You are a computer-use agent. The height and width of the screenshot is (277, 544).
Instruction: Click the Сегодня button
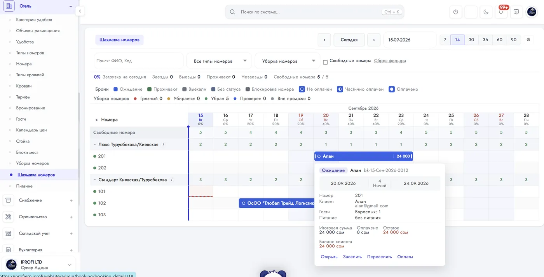349,40
